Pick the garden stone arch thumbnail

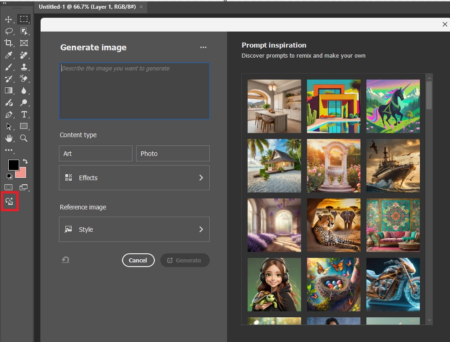pos(334,166)
